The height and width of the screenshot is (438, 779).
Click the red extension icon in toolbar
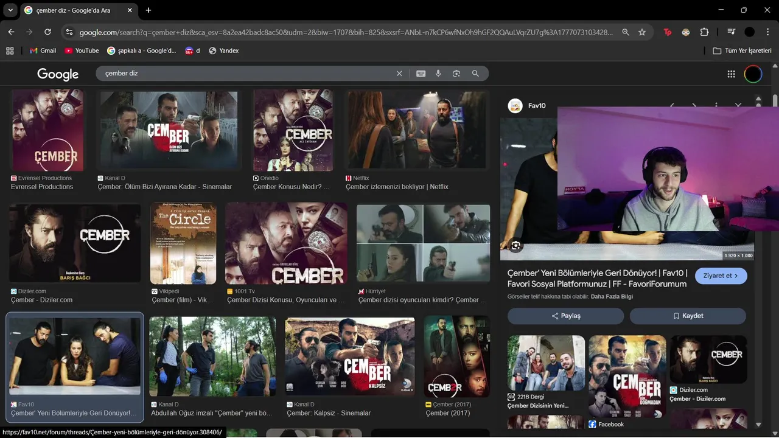[668, 32]
